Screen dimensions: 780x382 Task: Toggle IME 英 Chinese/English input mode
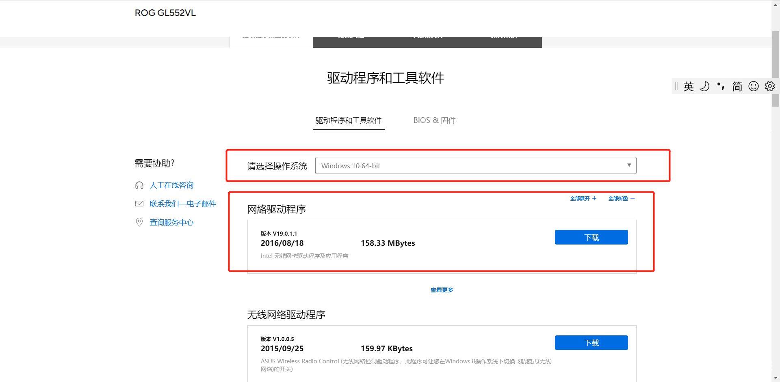click(688, 86)
